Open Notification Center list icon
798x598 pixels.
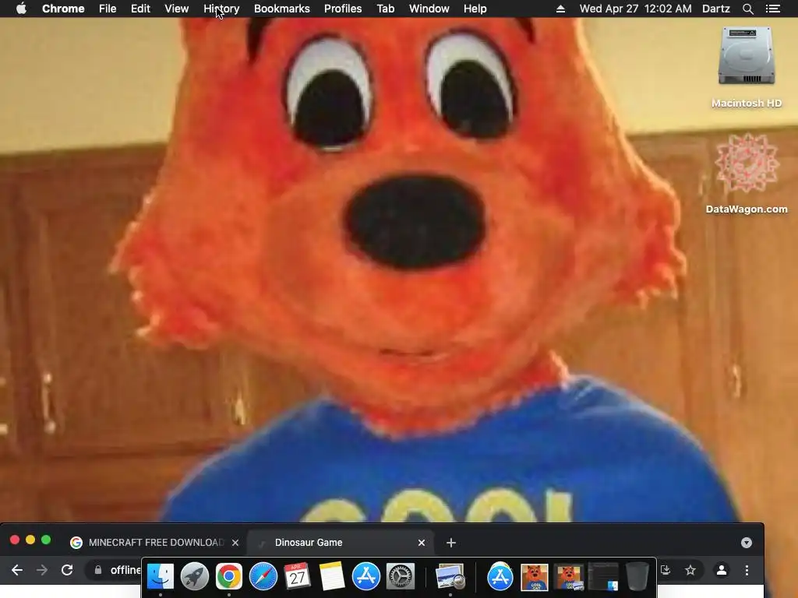(x=772, y=9)
